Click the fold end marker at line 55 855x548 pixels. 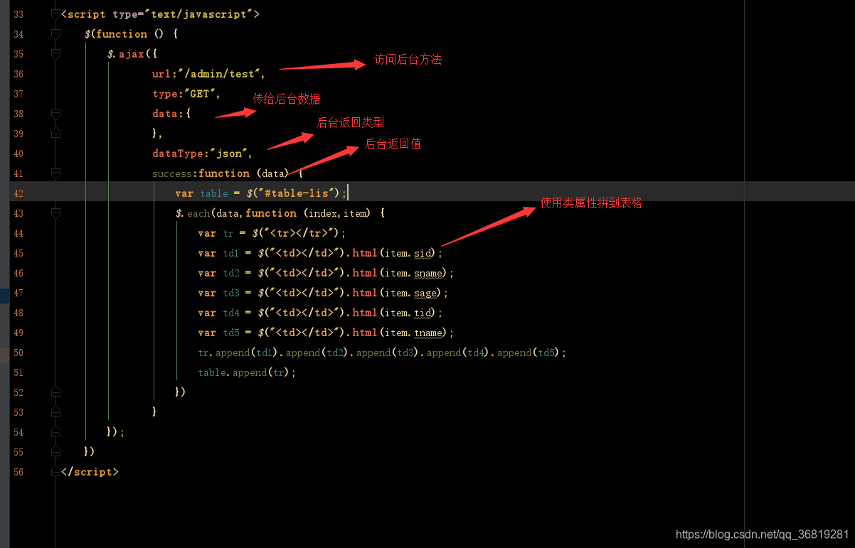[56, 452]
